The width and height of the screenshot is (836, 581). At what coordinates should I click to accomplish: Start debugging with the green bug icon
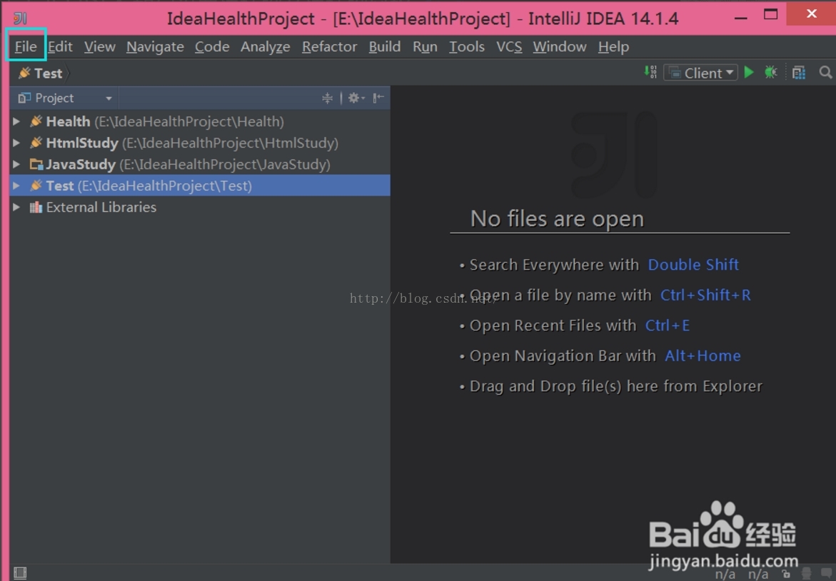click(x=770, y=72)
